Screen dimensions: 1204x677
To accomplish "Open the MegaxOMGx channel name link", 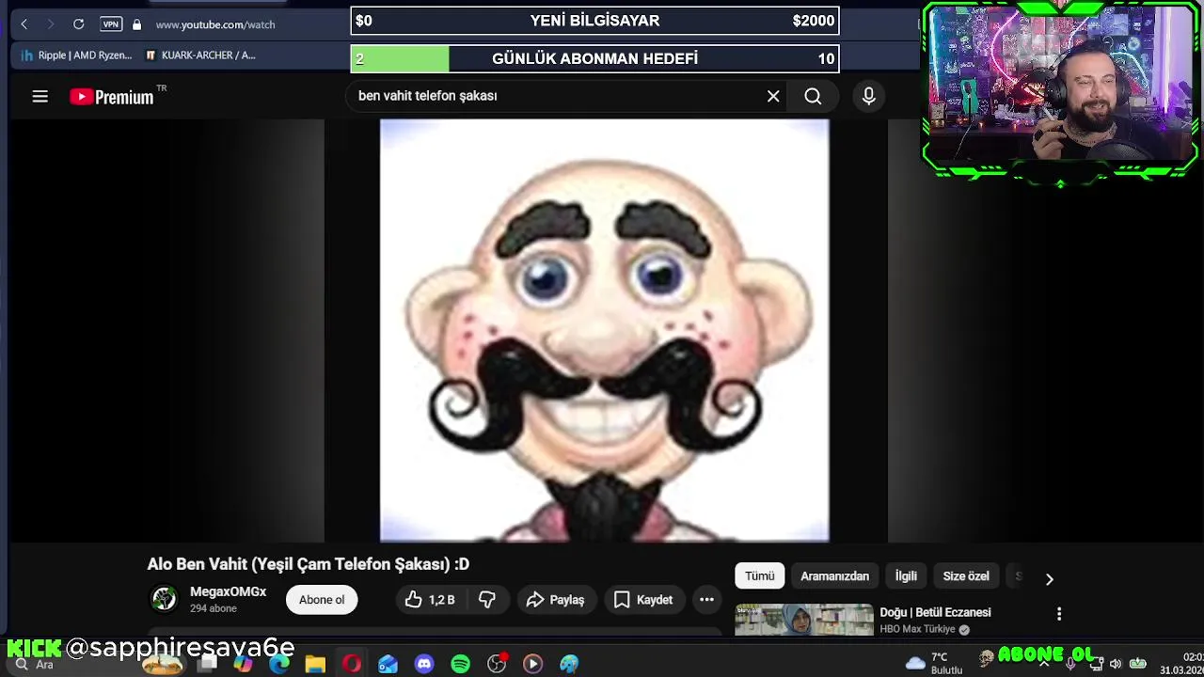I will 228,591.
